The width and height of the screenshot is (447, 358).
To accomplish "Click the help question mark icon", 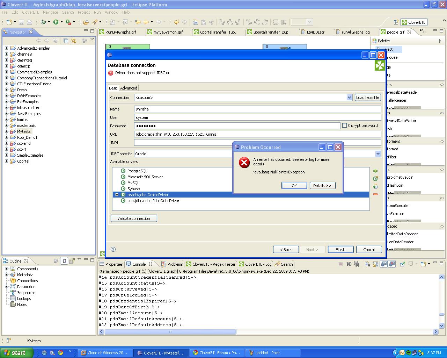I will click(x=113, y=249).
